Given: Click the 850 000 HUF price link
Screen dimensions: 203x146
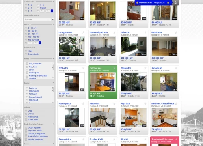Looking at the screenshot, I should pyautogui.click(x=158, y=58).
